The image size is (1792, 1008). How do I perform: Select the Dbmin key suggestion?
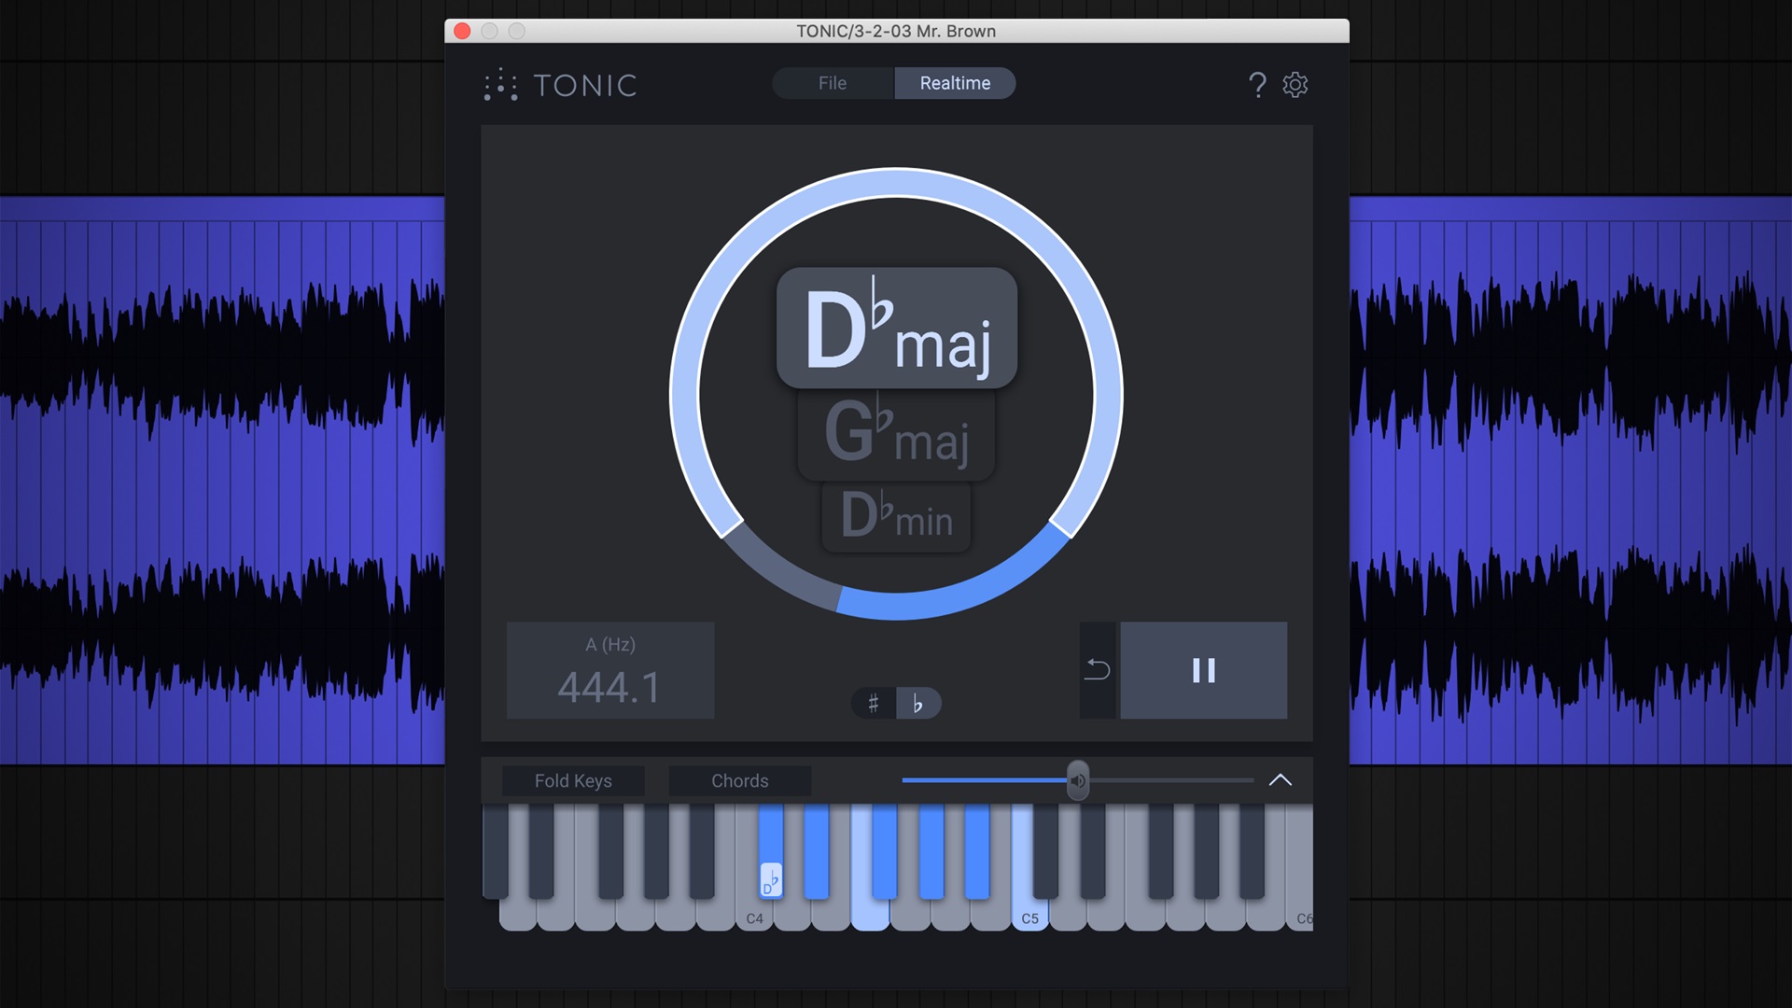[895, 519]
